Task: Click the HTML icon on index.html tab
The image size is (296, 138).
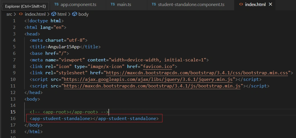Action: (241, 5)
